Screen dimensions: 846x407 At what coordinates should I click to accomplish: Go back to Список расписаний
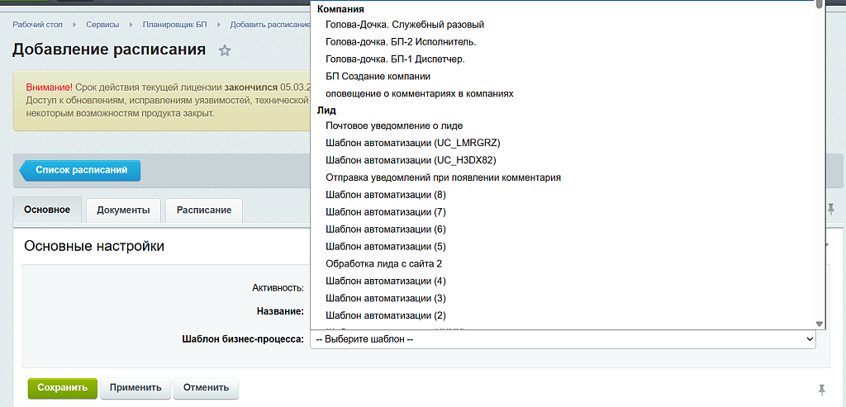click(x=80, y=170)
